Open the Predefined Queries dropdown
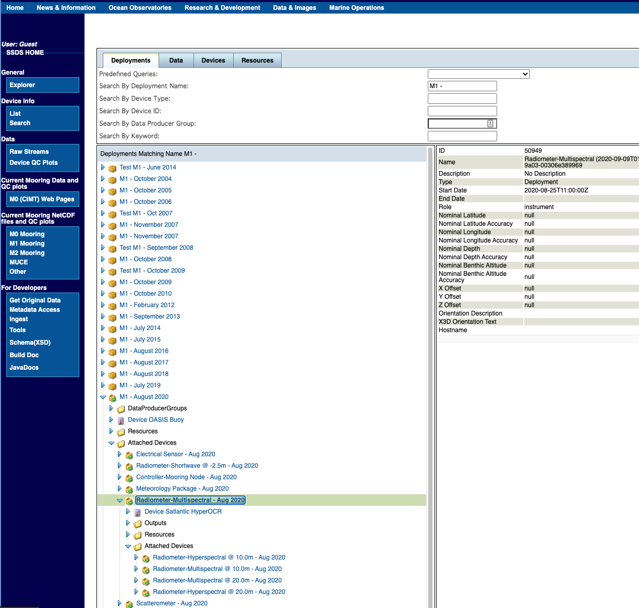This screenshot has width=639, height=608. (478, 74)
